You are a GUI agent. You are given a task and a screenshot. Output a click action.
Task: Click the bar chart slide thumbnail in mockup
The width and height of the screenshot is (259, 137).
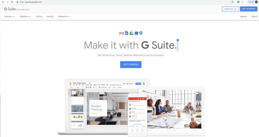[77, 117]
